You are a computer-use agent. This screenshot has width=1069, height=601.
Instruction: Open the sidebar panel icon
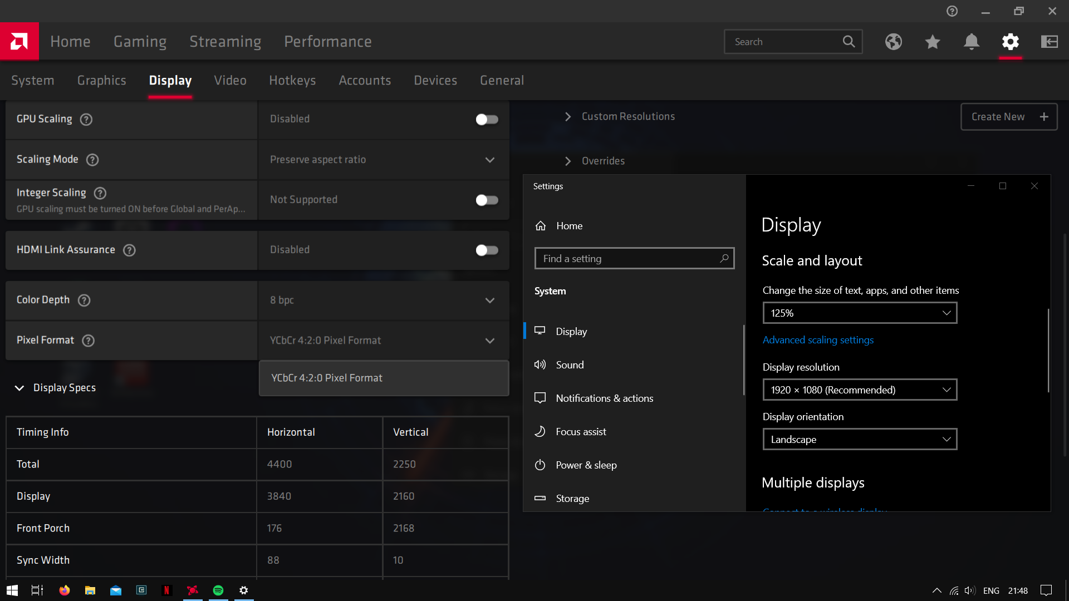click(x=1050, y=42)
